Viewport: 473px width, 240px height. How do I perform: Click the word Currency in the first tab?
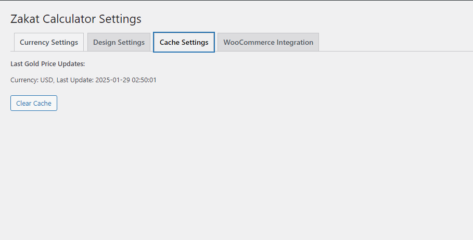point(34,42)
